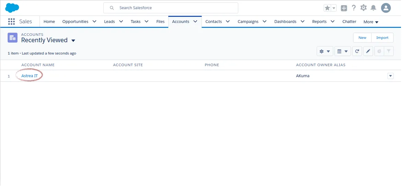This screenshot has width=412, height=196.
Task: Open the Chatter tab
Action: (349, 21)
